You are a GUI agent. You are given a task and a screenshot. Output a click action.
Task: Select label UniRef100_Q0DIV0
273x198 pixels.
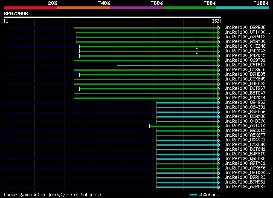pyautogui.click(x=245, y=121)
